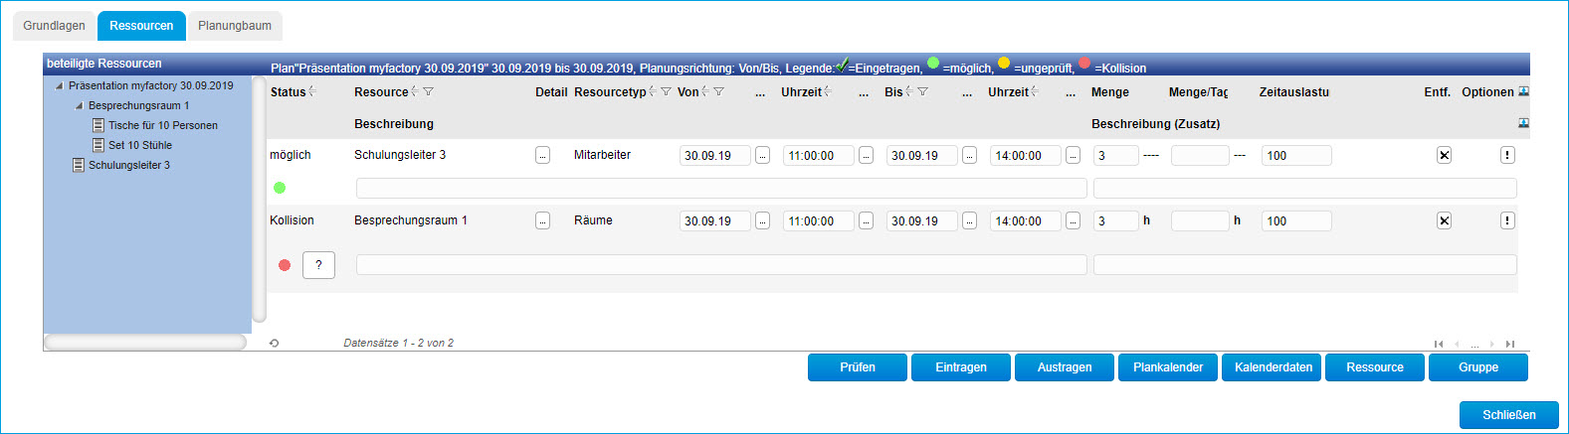Click the document icon beside Tische für 10 Personen
Image resolution: width=1569 pixels, height=434 pixels.
(98, 125)
